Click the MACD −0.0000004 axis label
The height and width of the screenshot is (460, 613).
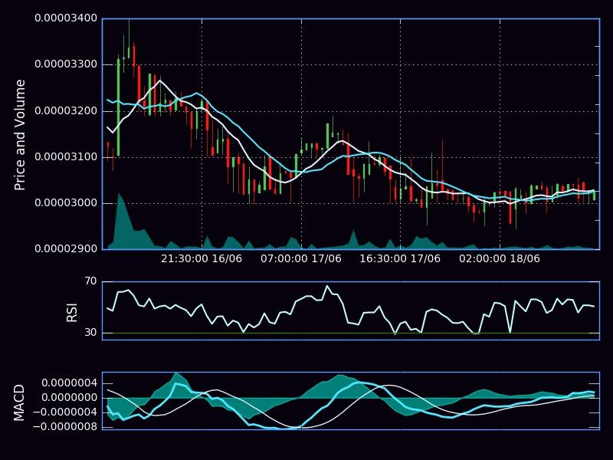pos(65,412)
